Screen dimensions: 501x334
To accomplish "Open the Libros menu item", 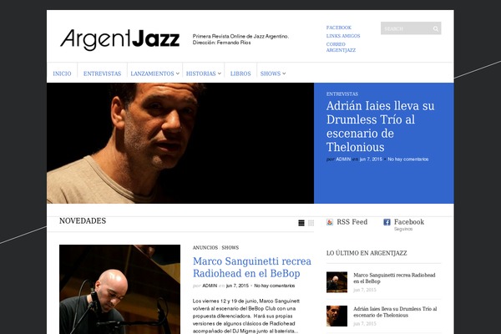I will [240, 73].
